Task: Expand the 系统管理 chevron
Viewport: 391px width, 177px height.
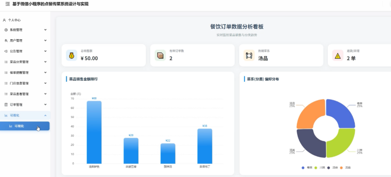Action: pyautogui.click(x=45, y=30)
